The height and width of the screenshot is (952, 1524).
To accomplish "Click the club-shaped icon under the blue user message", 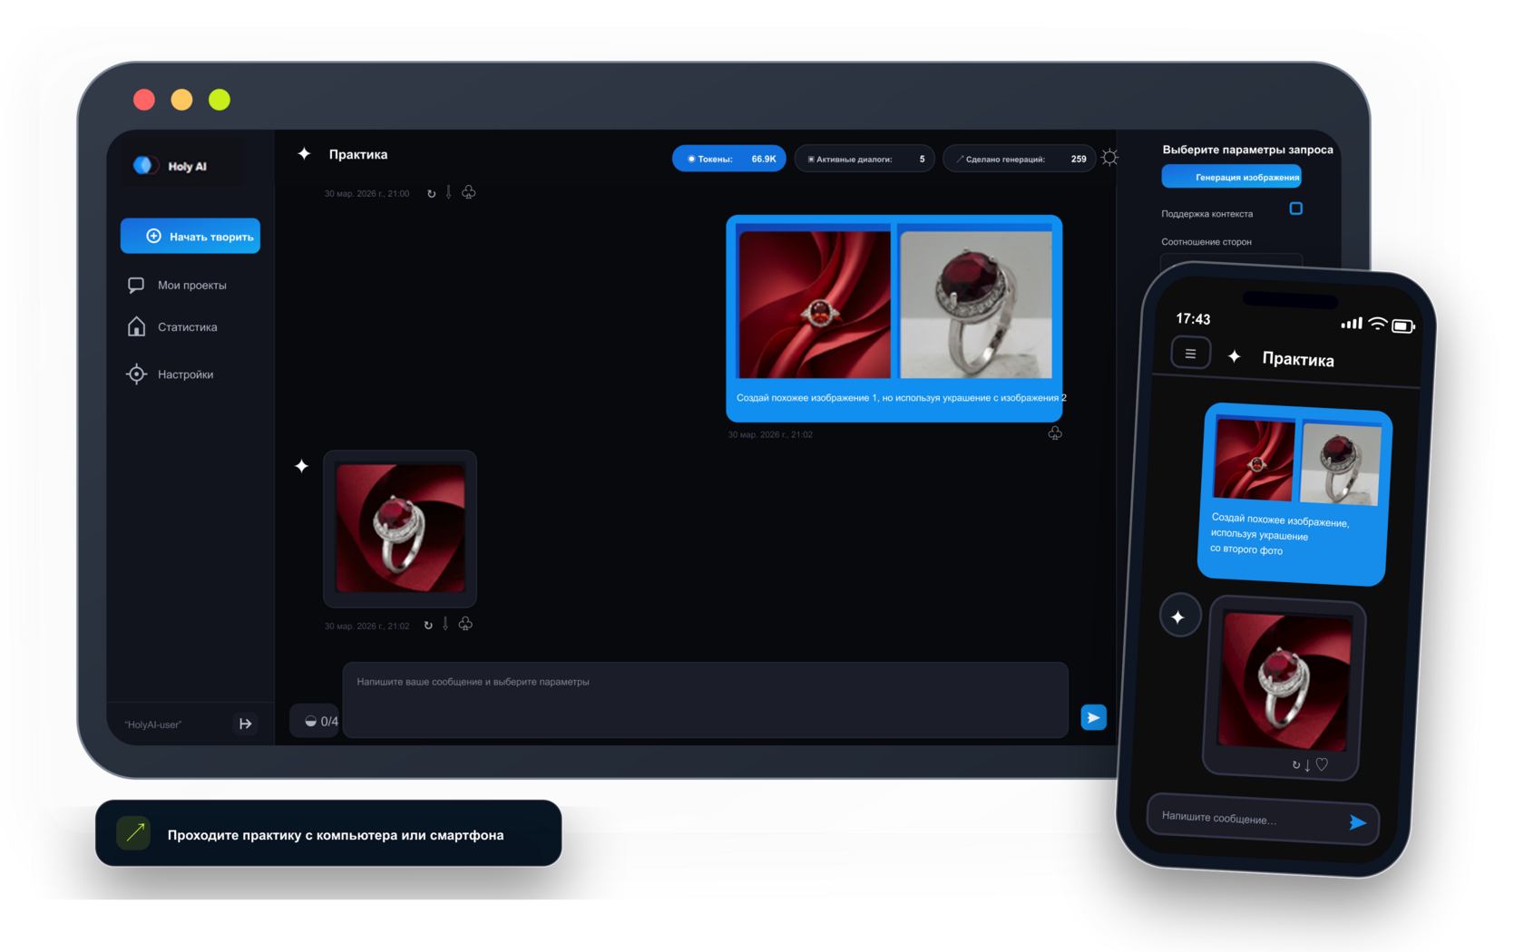I will (x=1055, y=433).
